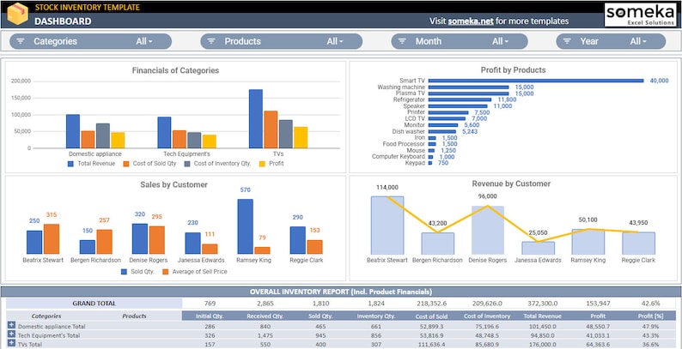
Task: Open the Products All dropdown
Action: (x=335, y=41)
